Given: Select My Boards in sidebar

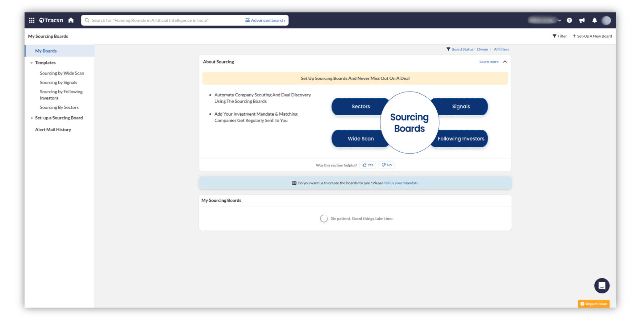Looking at the screenshot, I should [x=46, y=51].
